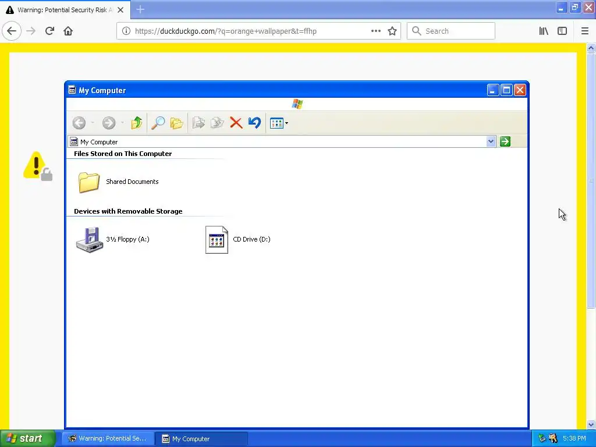This screenshot has width=596, height=447.
Task: Show site information icon in address bar
Action: [x=126, y=31]
